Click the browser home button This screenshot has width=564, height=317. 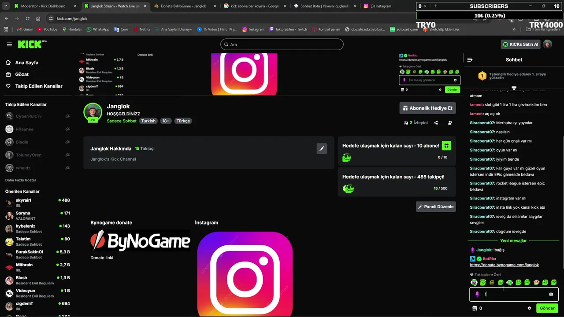coord(38,18)
